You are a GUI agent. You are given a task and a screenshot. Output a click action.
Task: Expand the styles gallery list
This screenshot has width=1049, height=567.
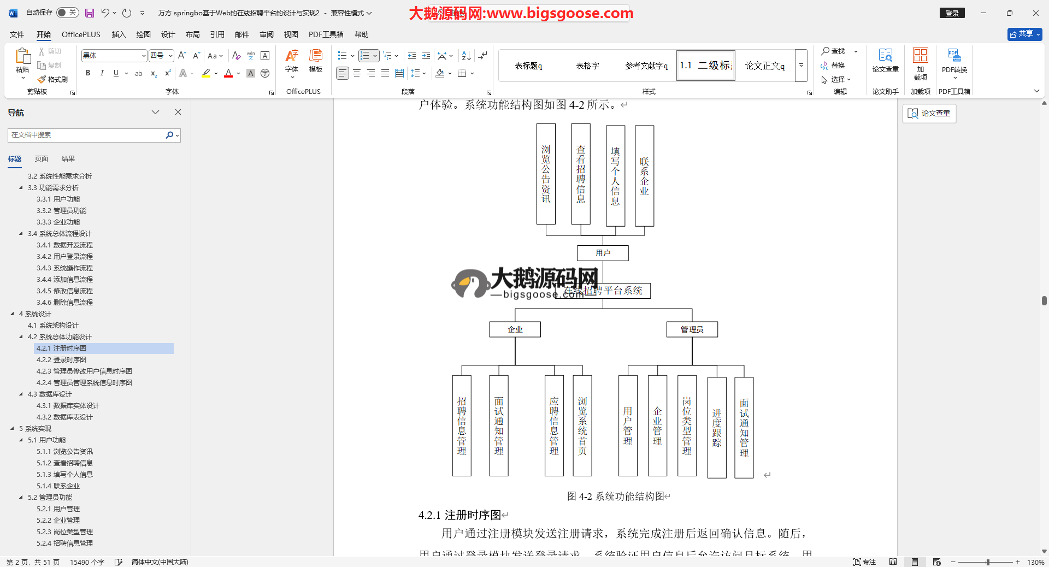coord(801,66)
